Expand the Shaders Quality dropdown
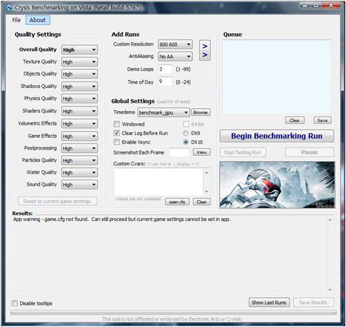The width and height of the screenshot is (346, 327). [80, 111]
